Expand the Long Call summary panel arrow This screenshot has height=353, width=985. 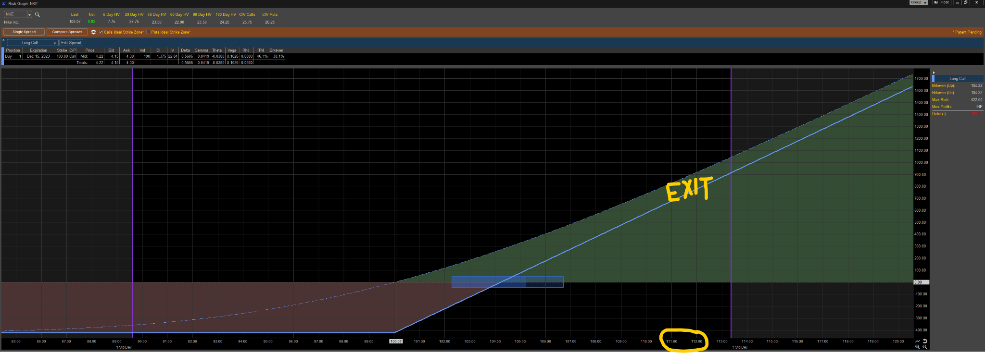tap(934, 73)
